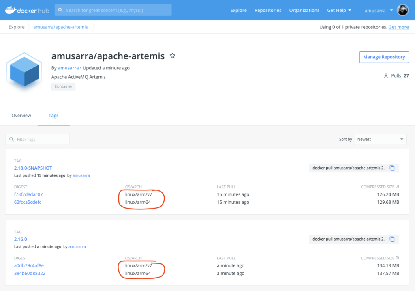Open Organizations in the top navigation
The height and width of the screenshot is (291, 415).
304,10
